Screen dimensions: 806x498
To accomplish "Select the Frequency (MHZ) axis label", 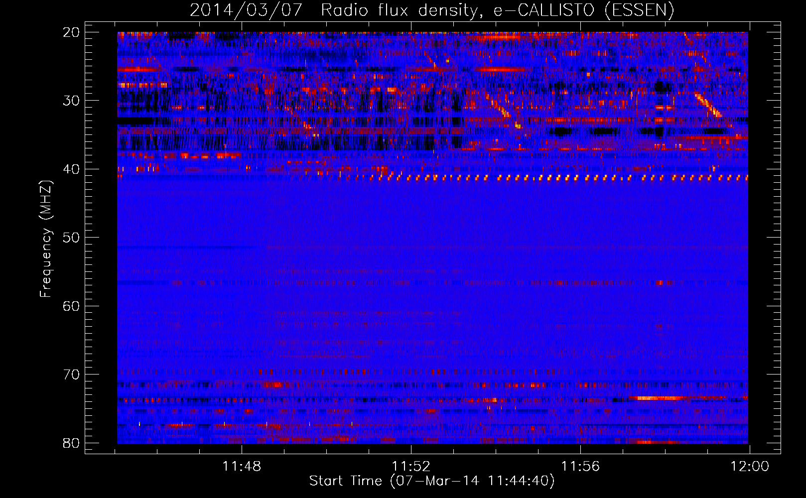I will click(x=46, y=239).
